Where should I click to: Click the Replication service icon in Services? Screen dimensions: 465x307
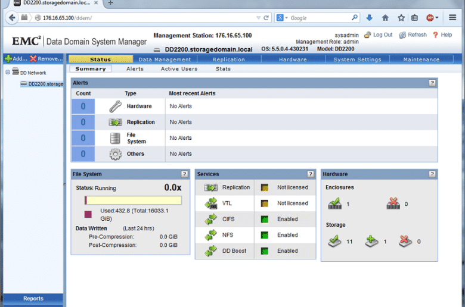(x=211, y=187)
